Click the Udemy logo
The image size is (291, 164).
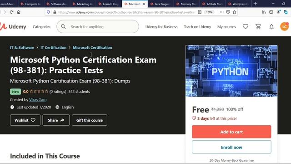coord(13,26)
